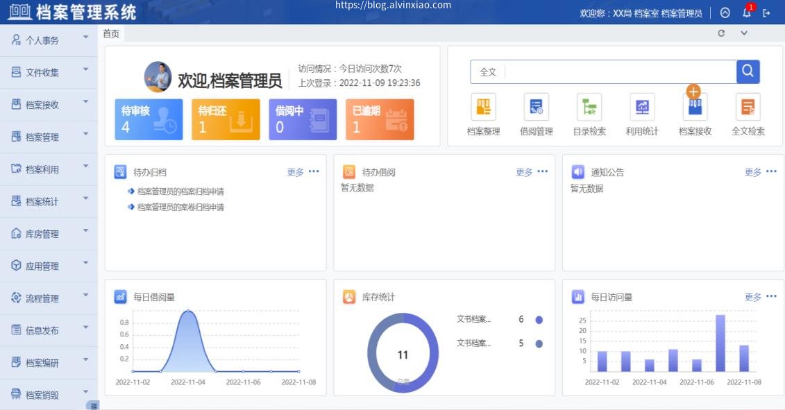Click the orange 已逾期 status card

pos(379,119)
